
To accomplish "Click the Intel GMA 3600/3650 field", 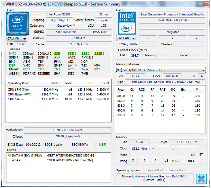I will [172, 20].
